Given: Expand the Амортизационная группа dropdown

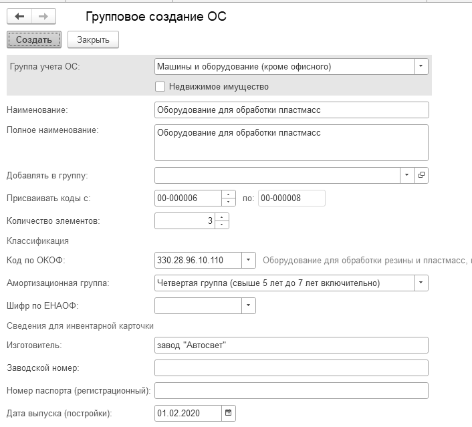Looking at the screenshot, I should (x=421, y=283).
